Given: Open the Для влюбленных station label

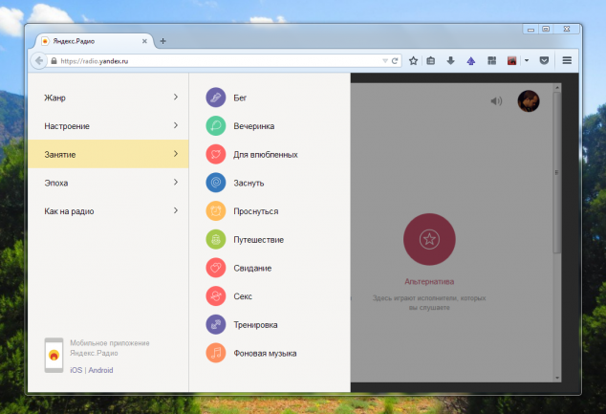Looking at the screenshot, I should coord(265,155).
